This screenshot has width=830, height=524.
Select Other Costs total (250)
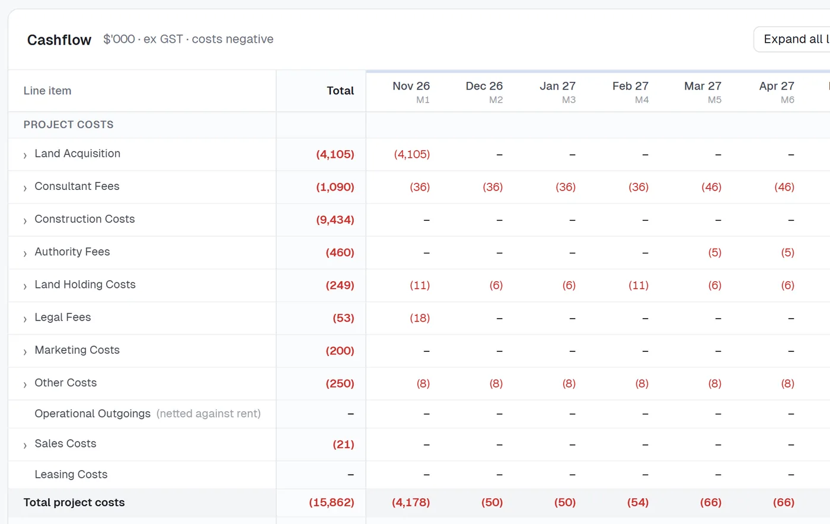tap(340, 383)
